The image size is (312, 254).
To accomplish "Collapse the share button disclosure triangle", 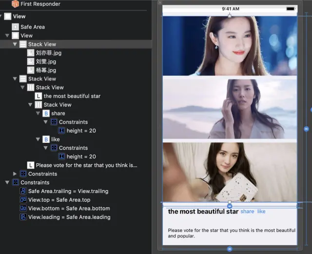I will click(38, 113).
